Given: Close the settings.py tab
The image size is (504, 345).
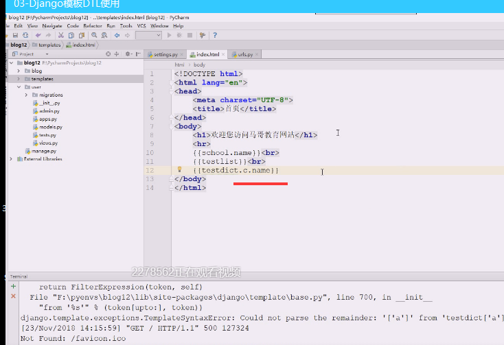Looking at the screenshot, I should (182, 55).
